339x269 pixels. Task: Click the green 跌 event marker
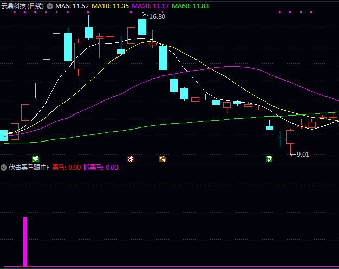click(269, 159)
